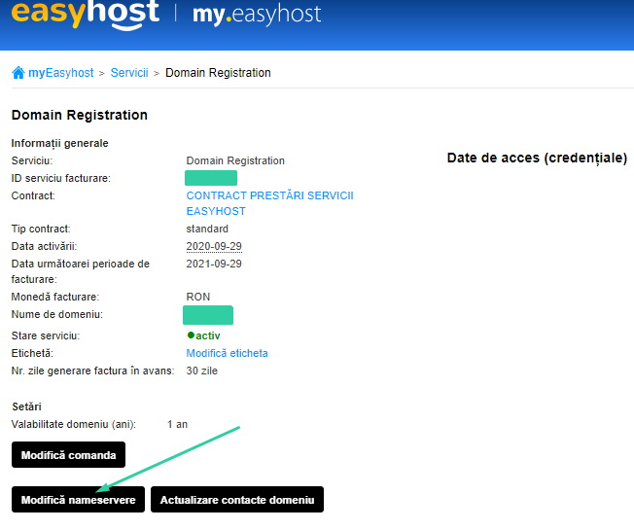Click the Setări section heading
The image size is (634, 530).
click(x=26, y=406)
